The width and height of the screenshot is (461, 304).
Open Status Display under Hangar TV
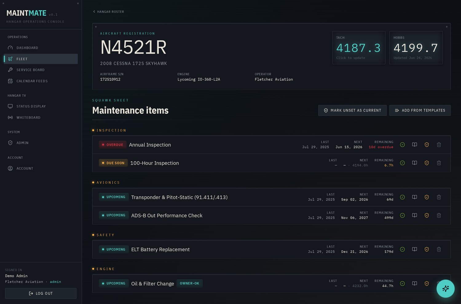(x=41, y=106)
